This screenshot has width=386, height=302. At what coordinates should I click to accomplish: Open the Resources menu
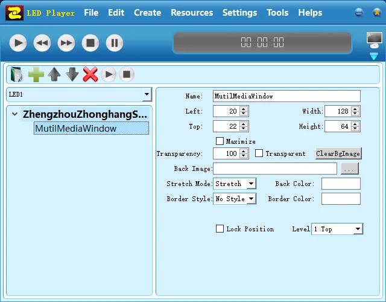point(191,13)
